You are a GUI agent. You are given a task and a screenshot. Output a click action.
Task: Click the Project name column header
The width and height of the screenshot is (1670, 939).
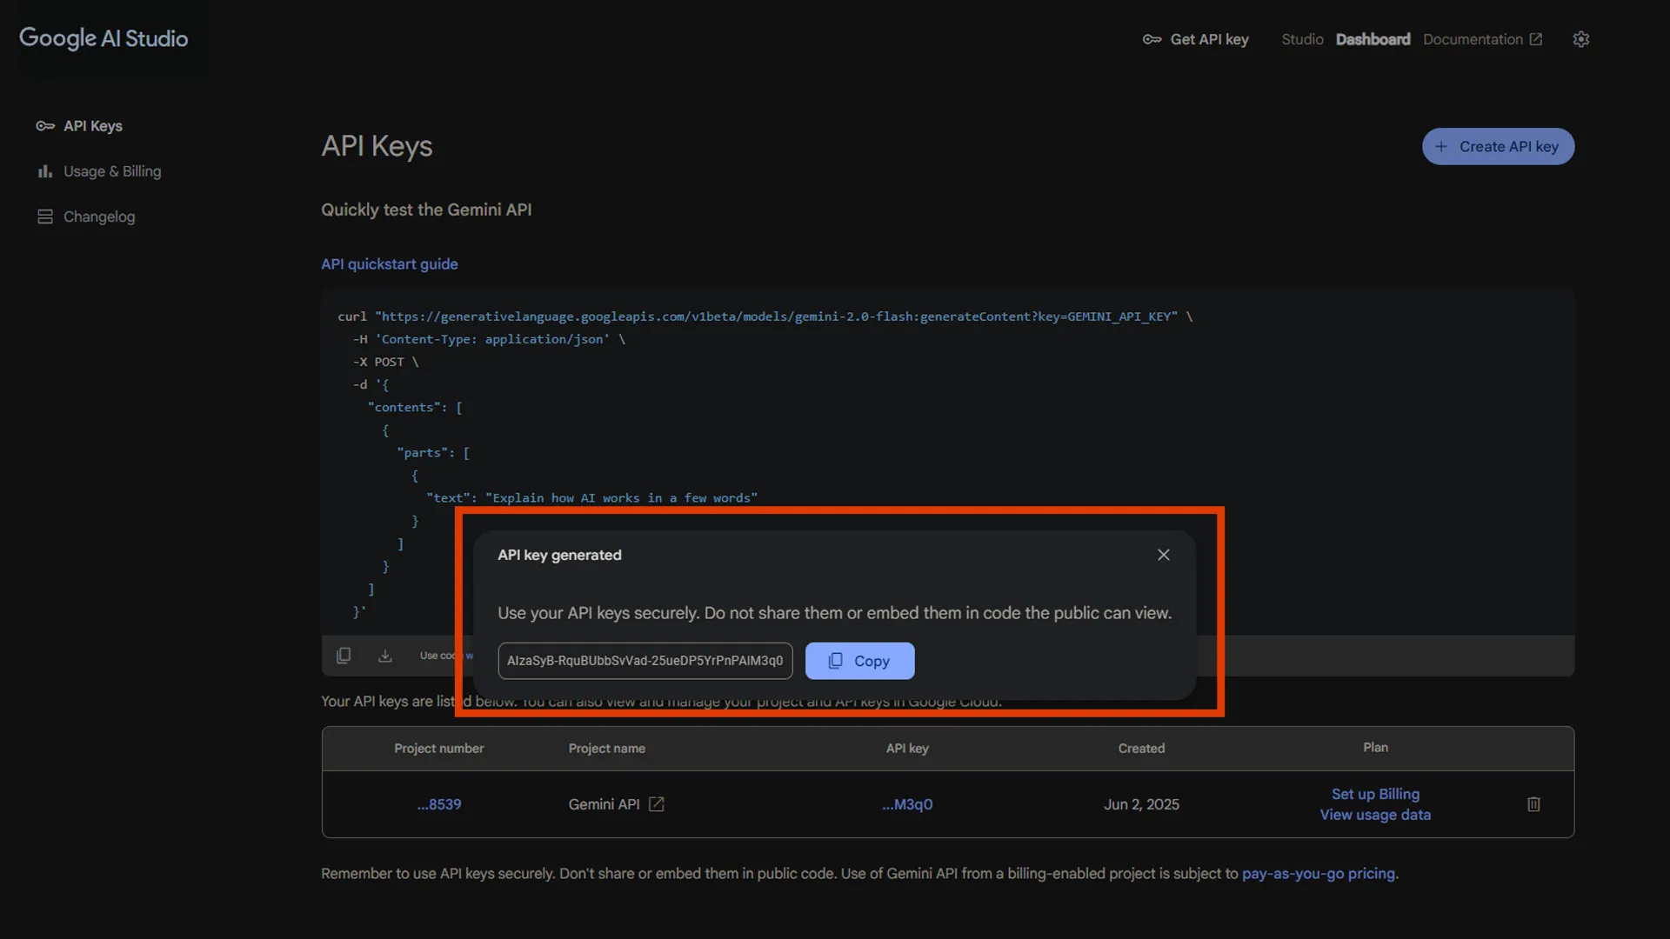tap(606, 749)
